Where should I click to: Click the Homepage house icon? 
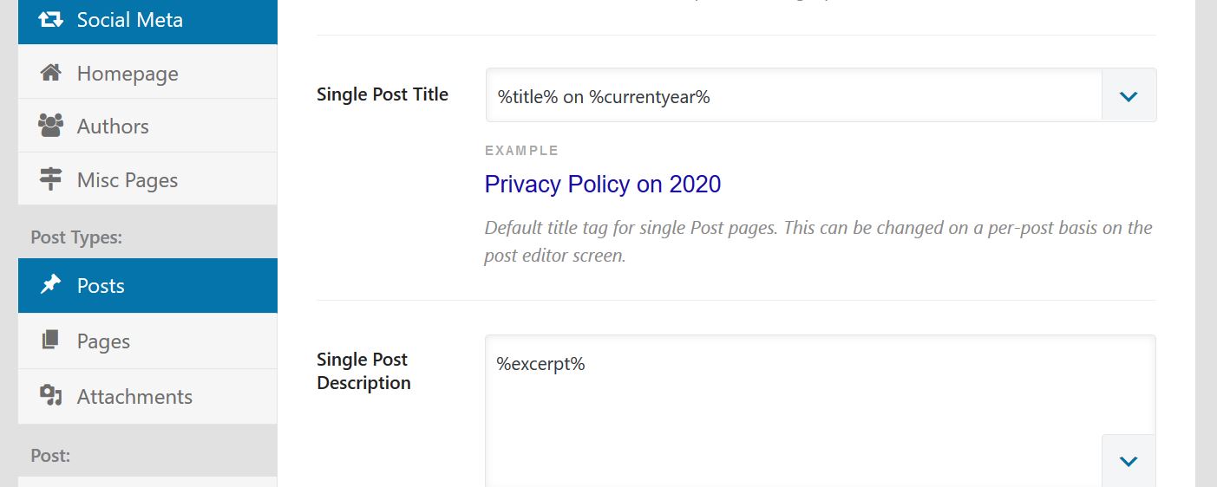click(x=51, y=73)
